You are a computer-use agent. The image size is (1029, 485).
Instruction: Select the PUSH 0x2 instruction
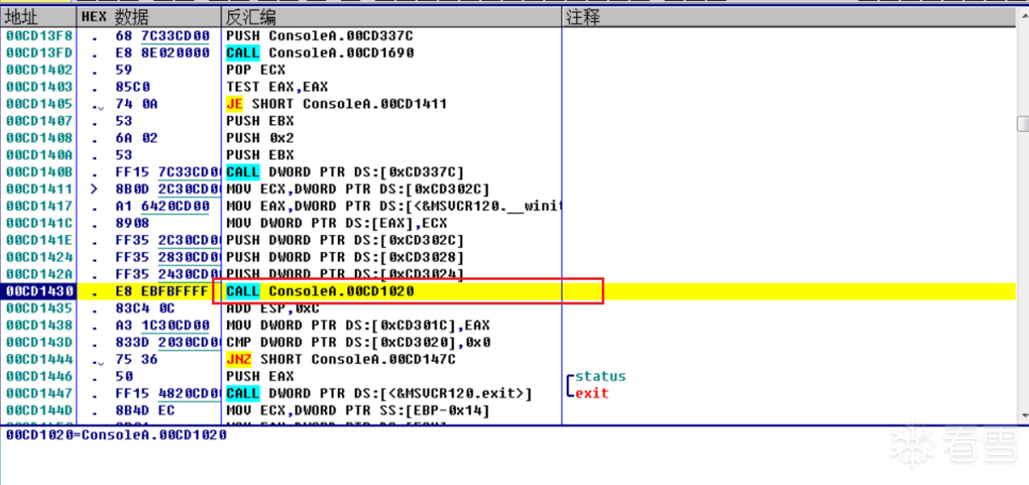(260, 138)
